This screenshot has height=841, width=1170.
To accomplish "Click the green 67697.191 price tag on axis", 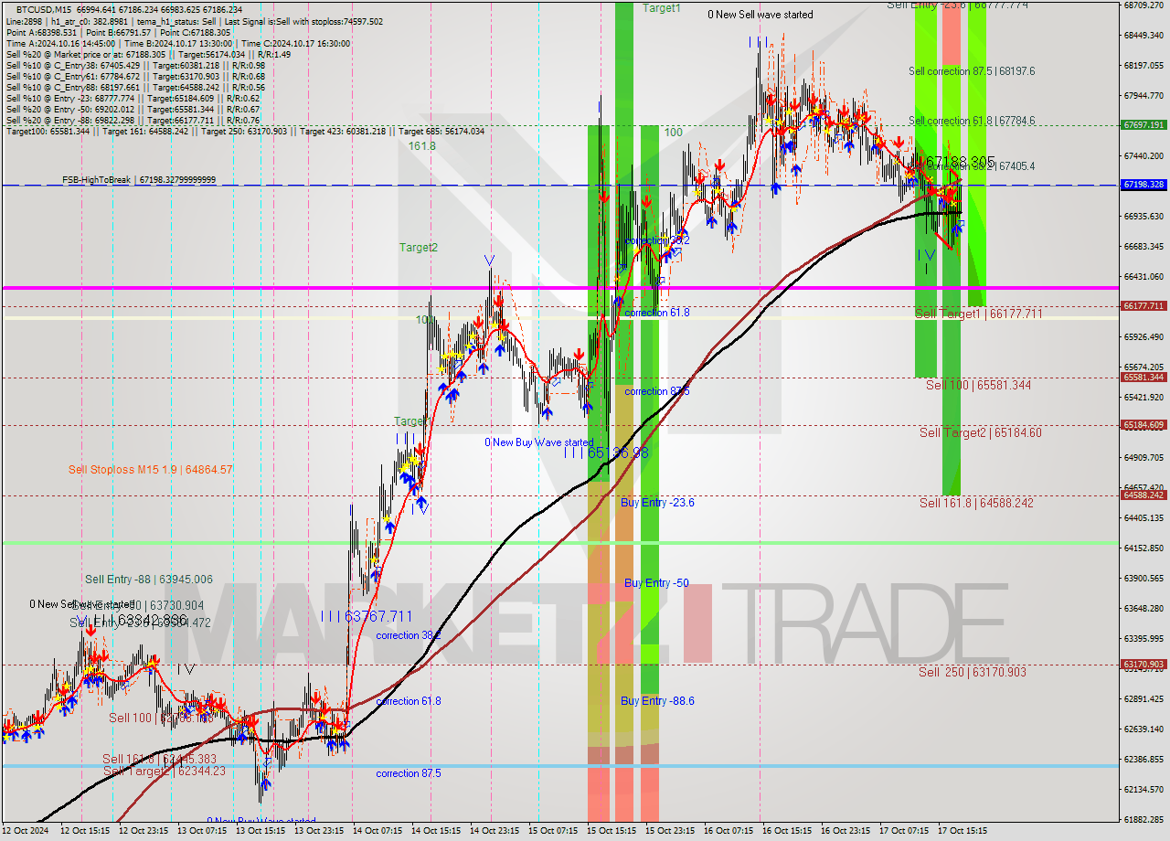I will 1143,125.
